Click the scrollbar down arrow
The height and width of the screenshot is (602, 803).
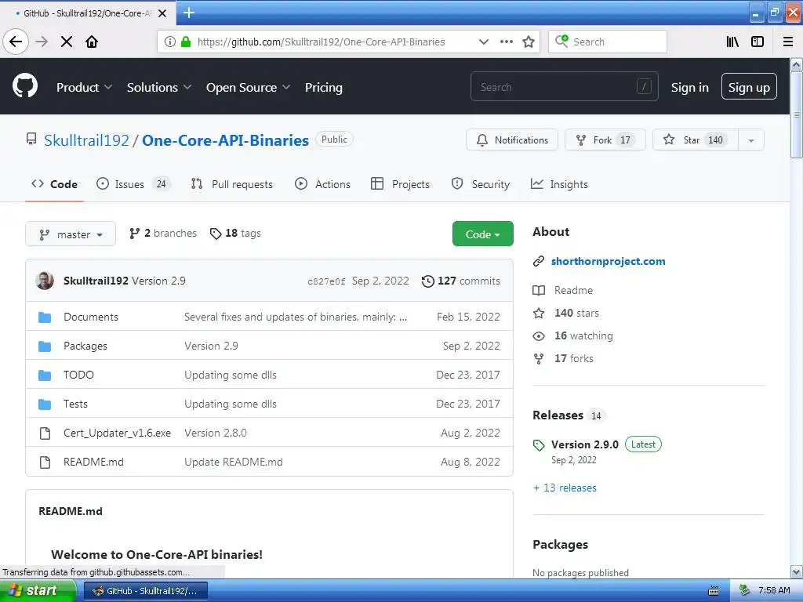coord(797,571)
